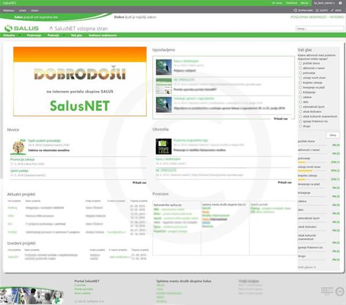The height and width of the screenshot is (305, 346).
Task: Click the people photo collage in footer
Action: pos(32,296)
